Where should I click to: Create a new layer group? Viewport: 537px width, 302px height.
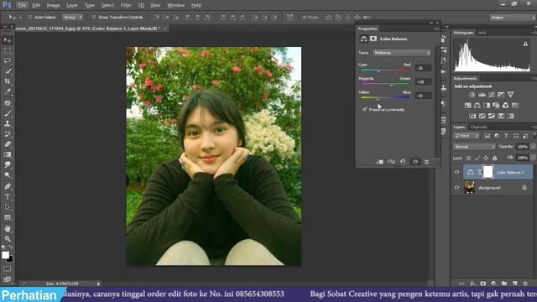(504, 284)
